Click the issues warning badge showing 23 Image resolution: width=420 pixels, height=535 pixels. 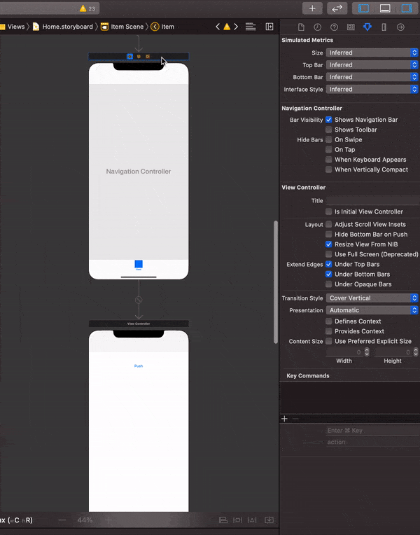click(87, 8)
